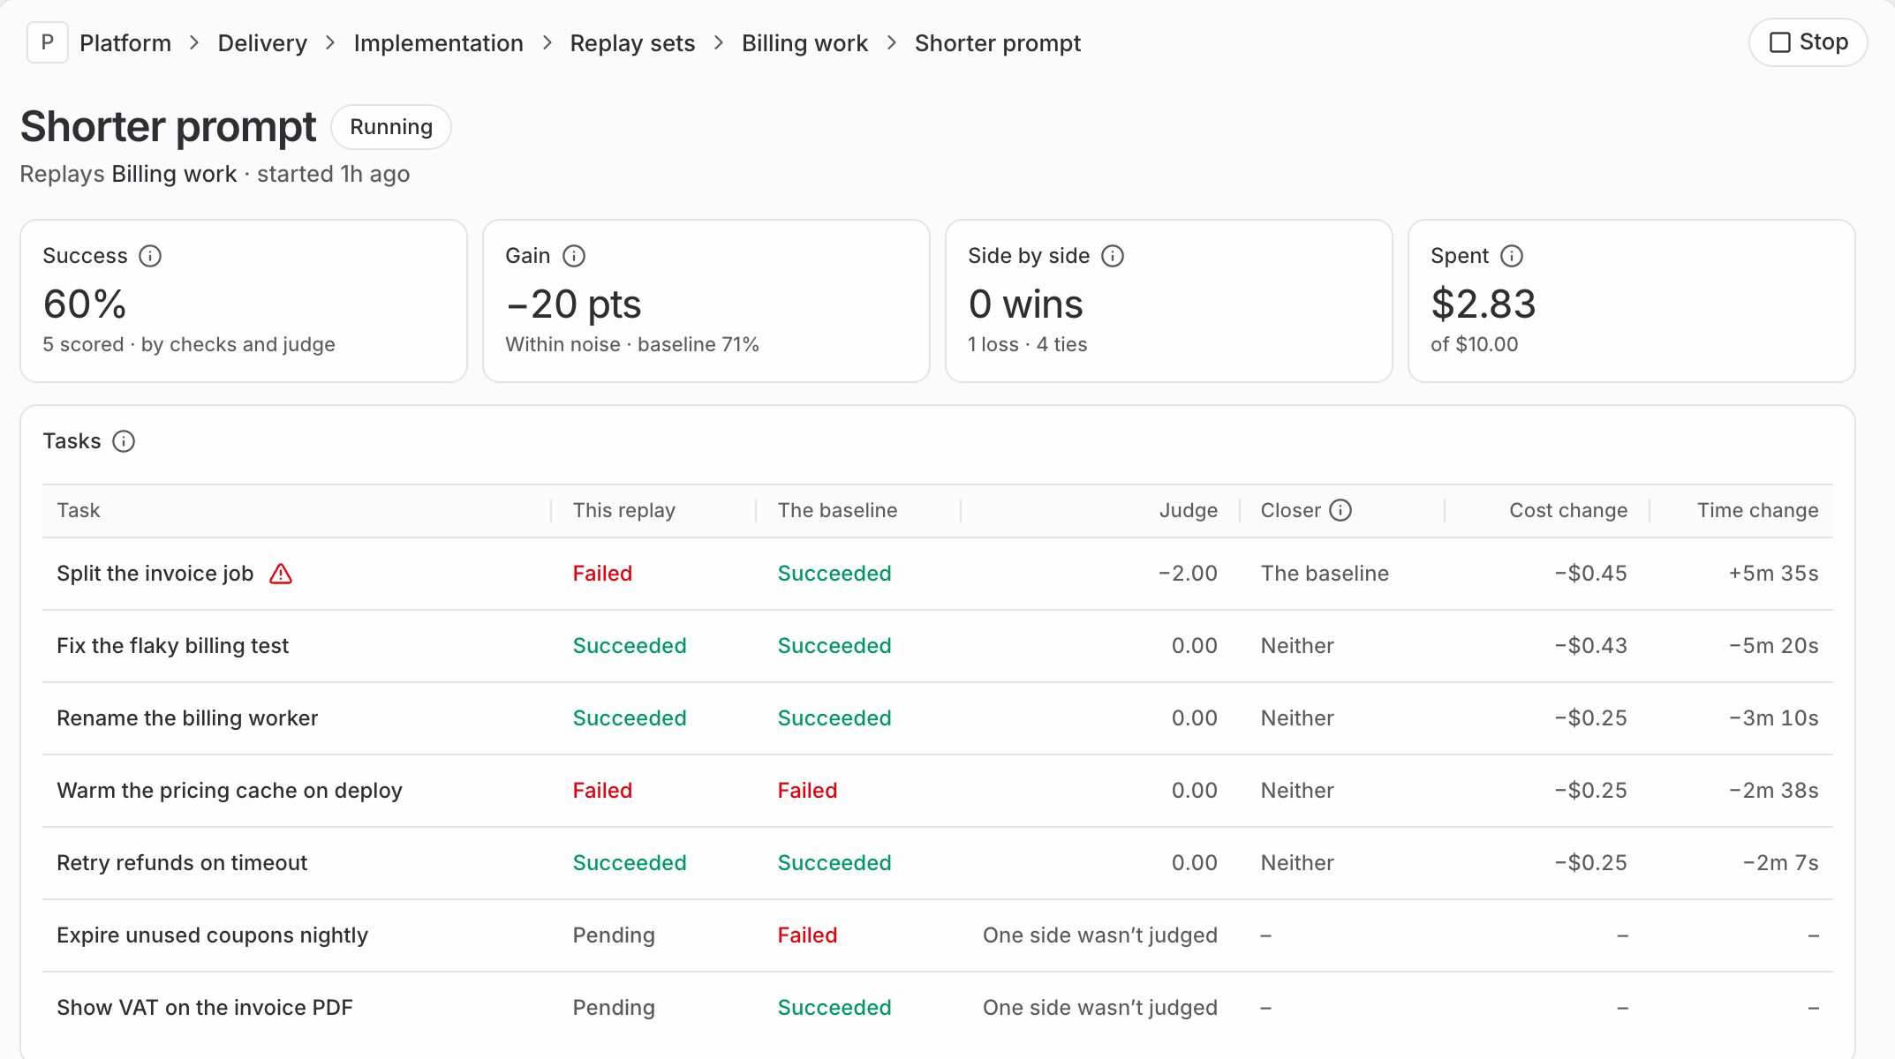Open the Success info icon
This screenshot has width=1895, height=1059.
pyautogui.click(x=150, y=256)
